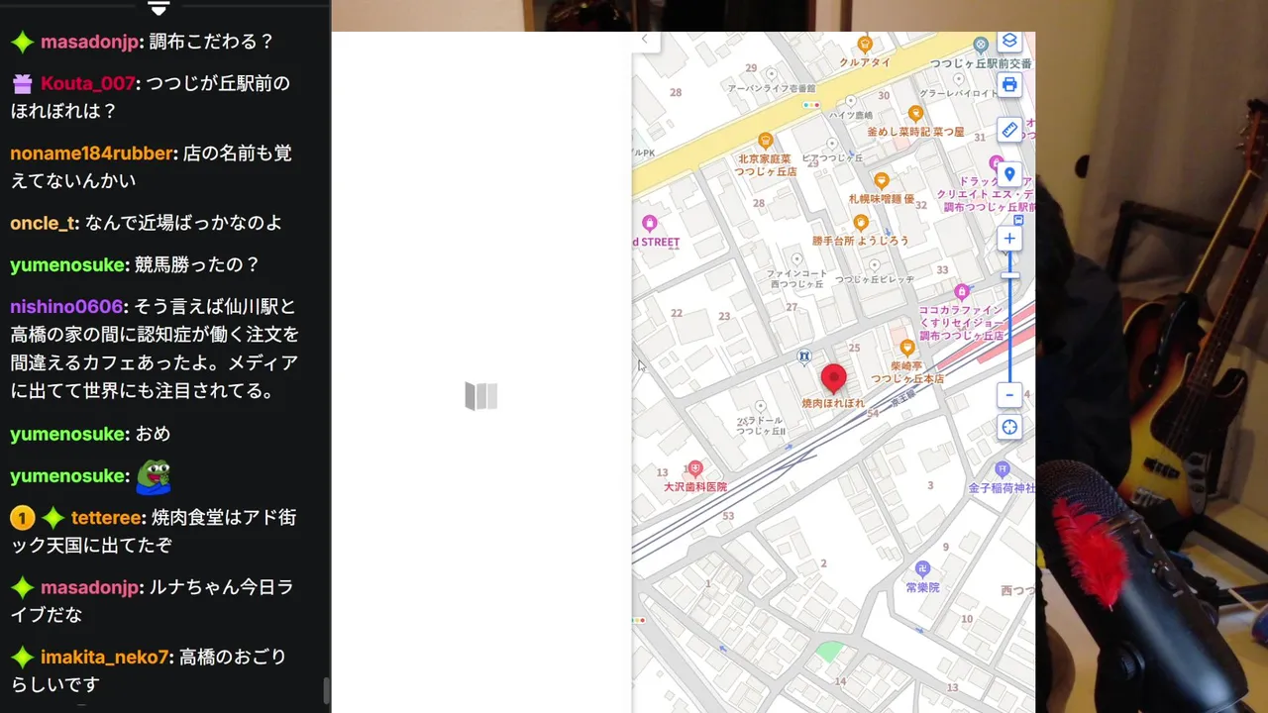
Task: Click the つつじヶ丘駅前交番 intersection marker
Action: tap(981, 44)
